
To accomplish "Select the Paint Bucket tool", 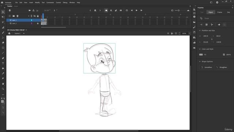I will [x=3, y=69].
